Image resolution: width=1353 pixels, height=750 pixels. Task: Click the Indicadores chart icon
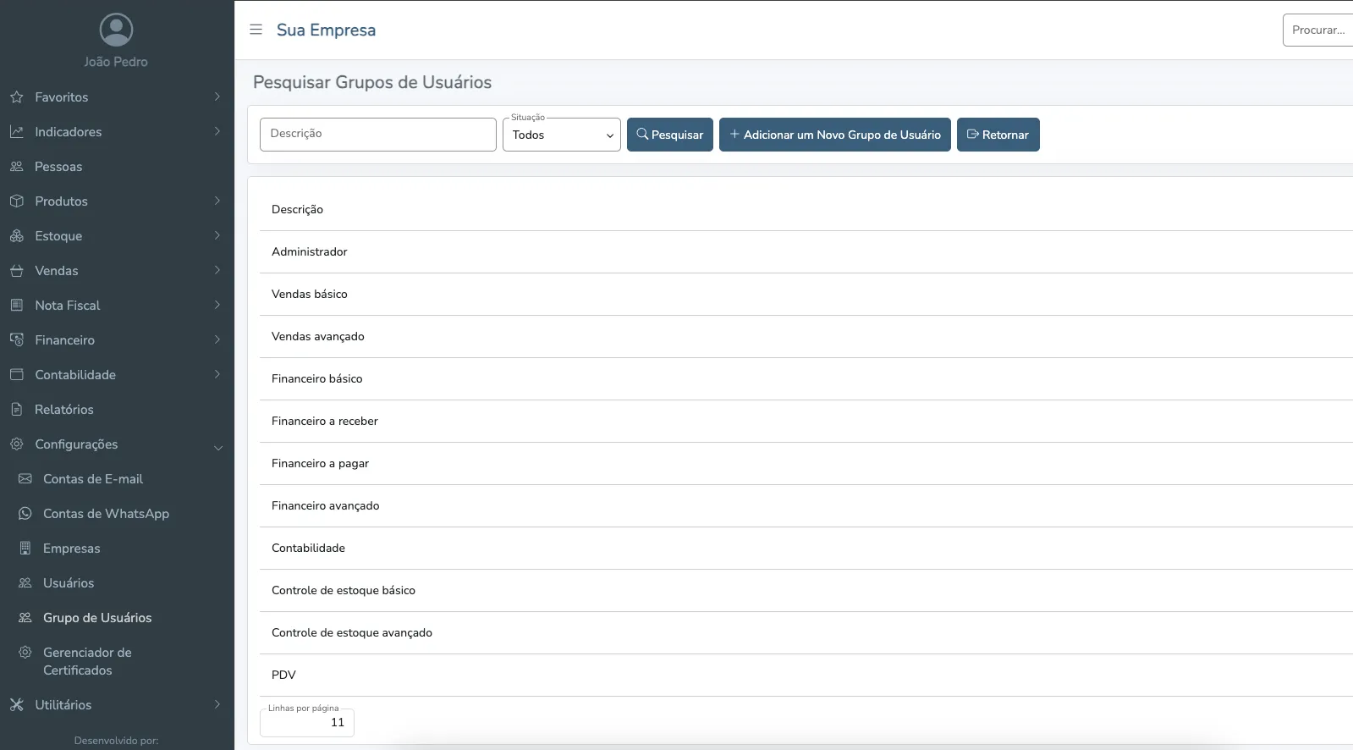point(17,132)
